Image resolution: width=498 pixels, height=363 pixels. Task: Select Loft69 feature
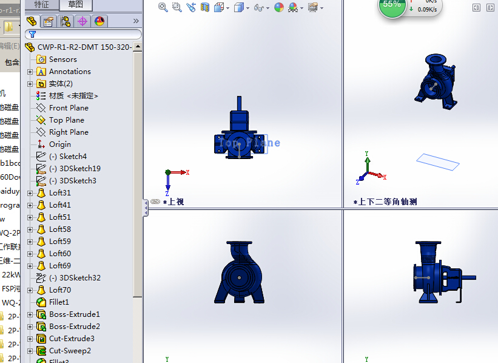coord(60,266)
